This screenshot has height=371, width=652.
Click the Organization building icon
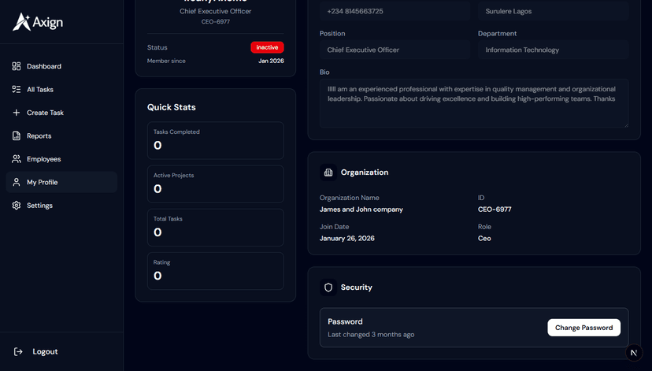(328, 173)
